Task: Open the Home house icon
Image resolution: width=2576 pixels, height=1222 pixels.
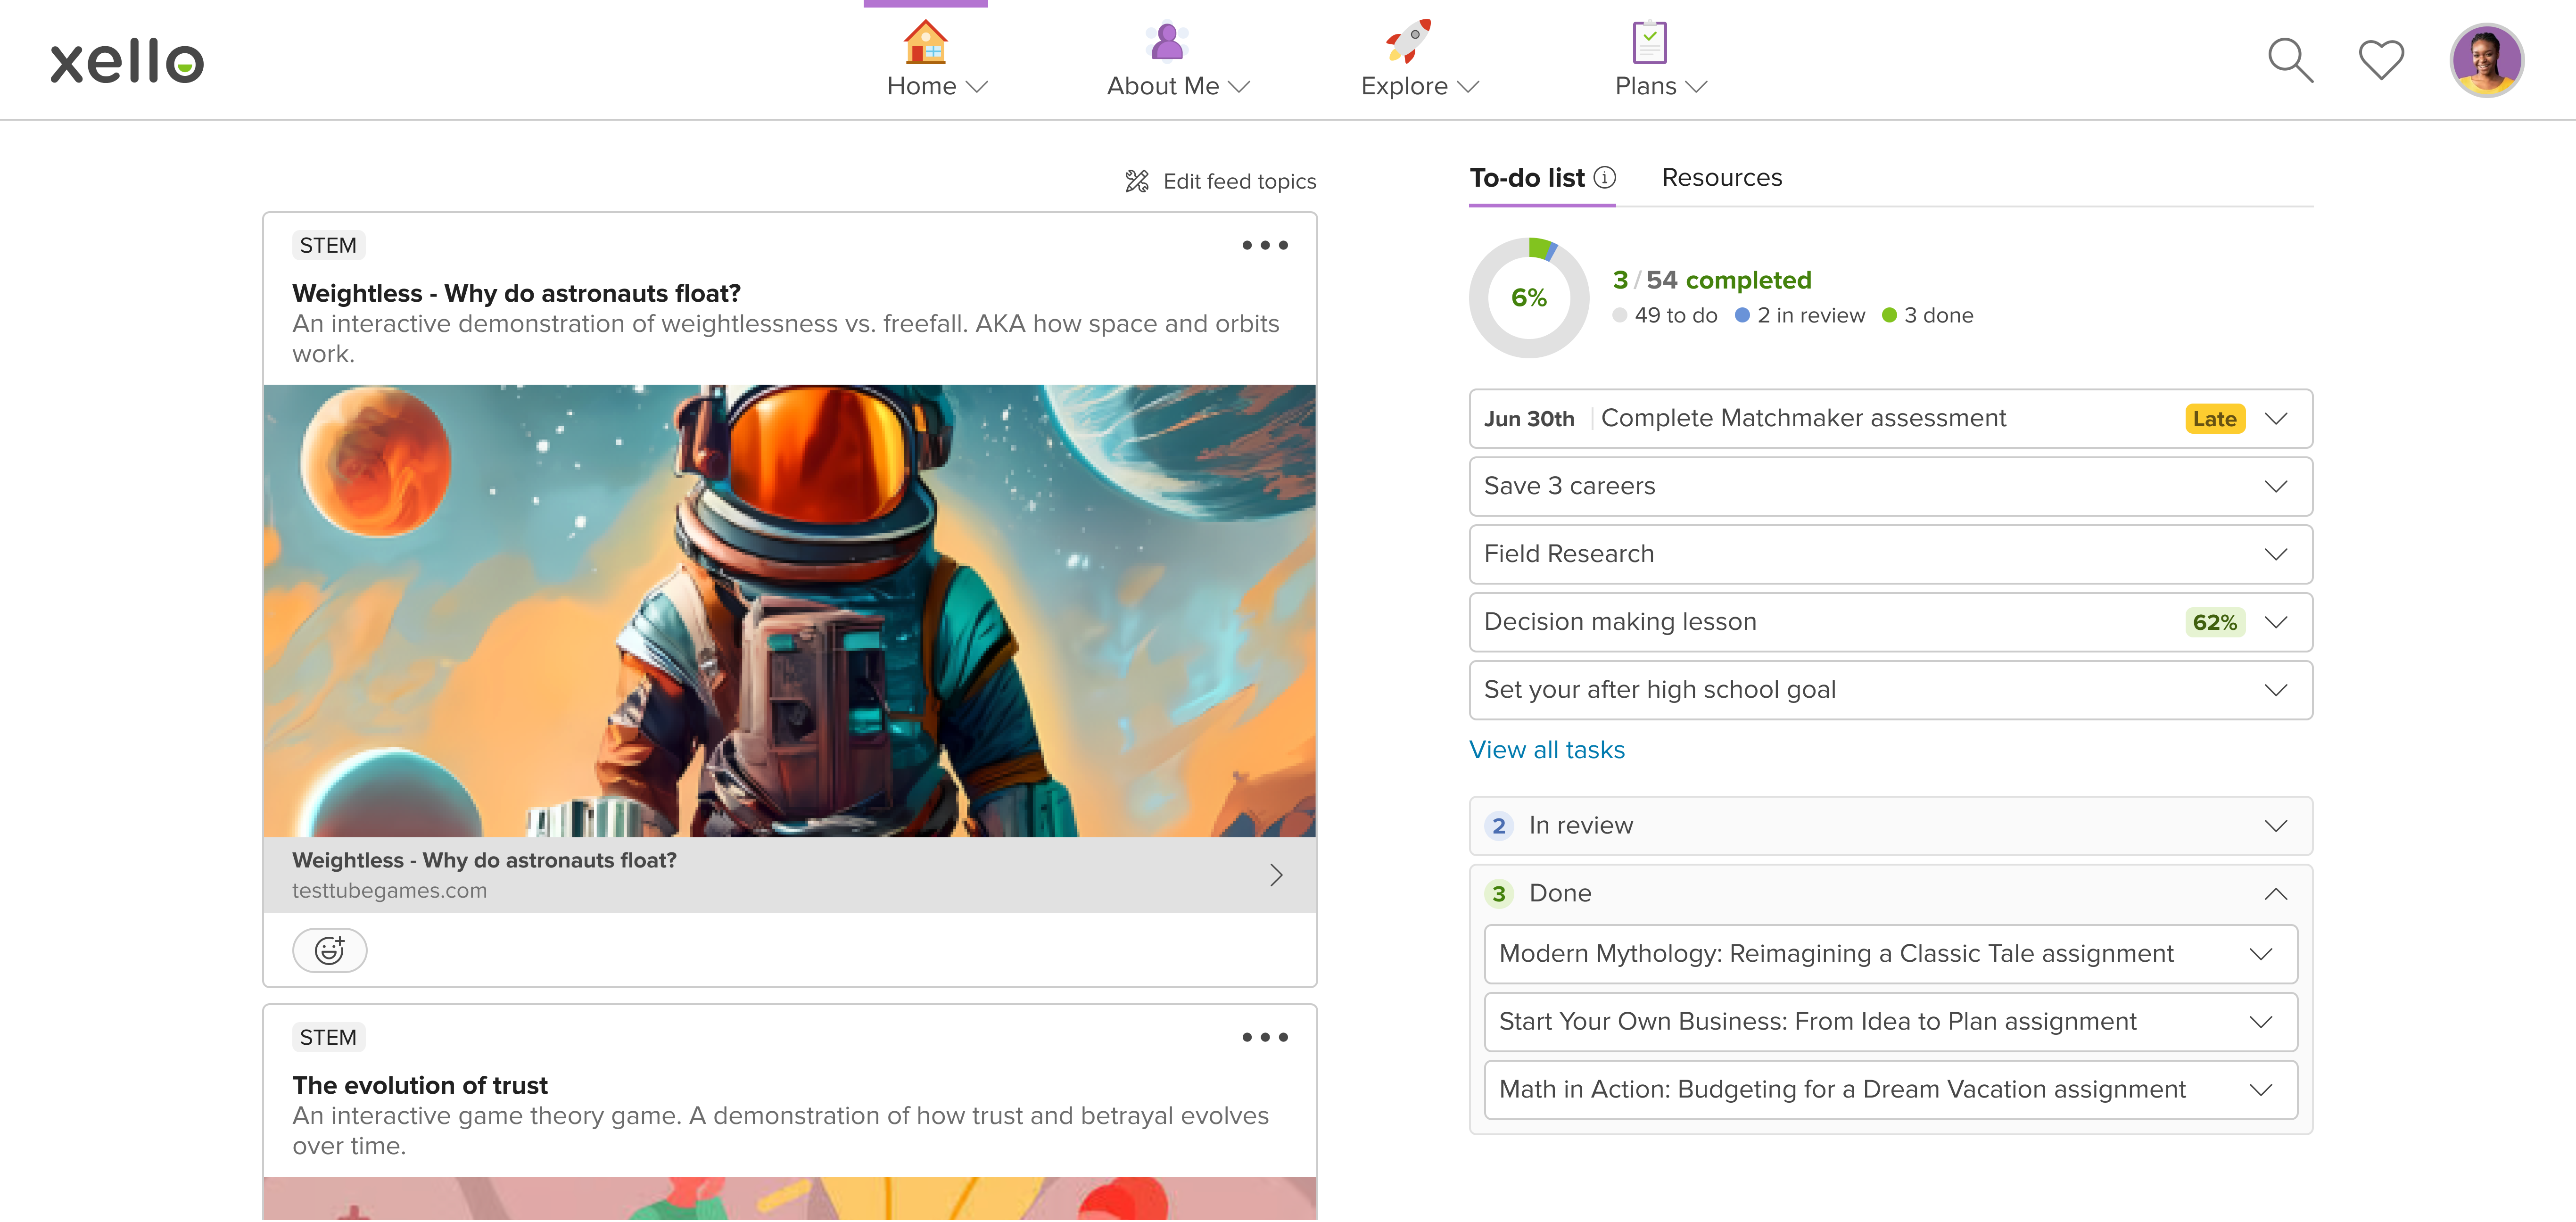Action: (925, 42)
